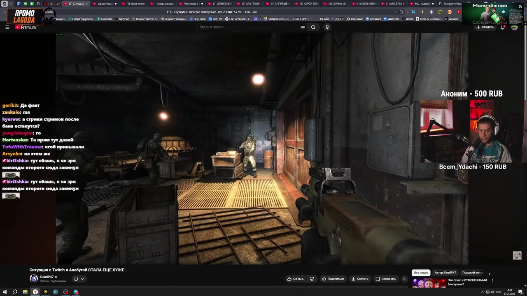
Task: Click the Сохранить save button
Action: tap(386, 279)
